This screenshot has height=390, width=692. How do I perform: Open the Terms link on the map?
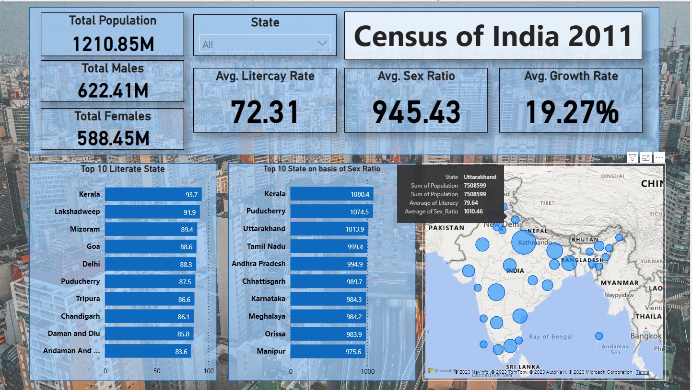(642, 372)
